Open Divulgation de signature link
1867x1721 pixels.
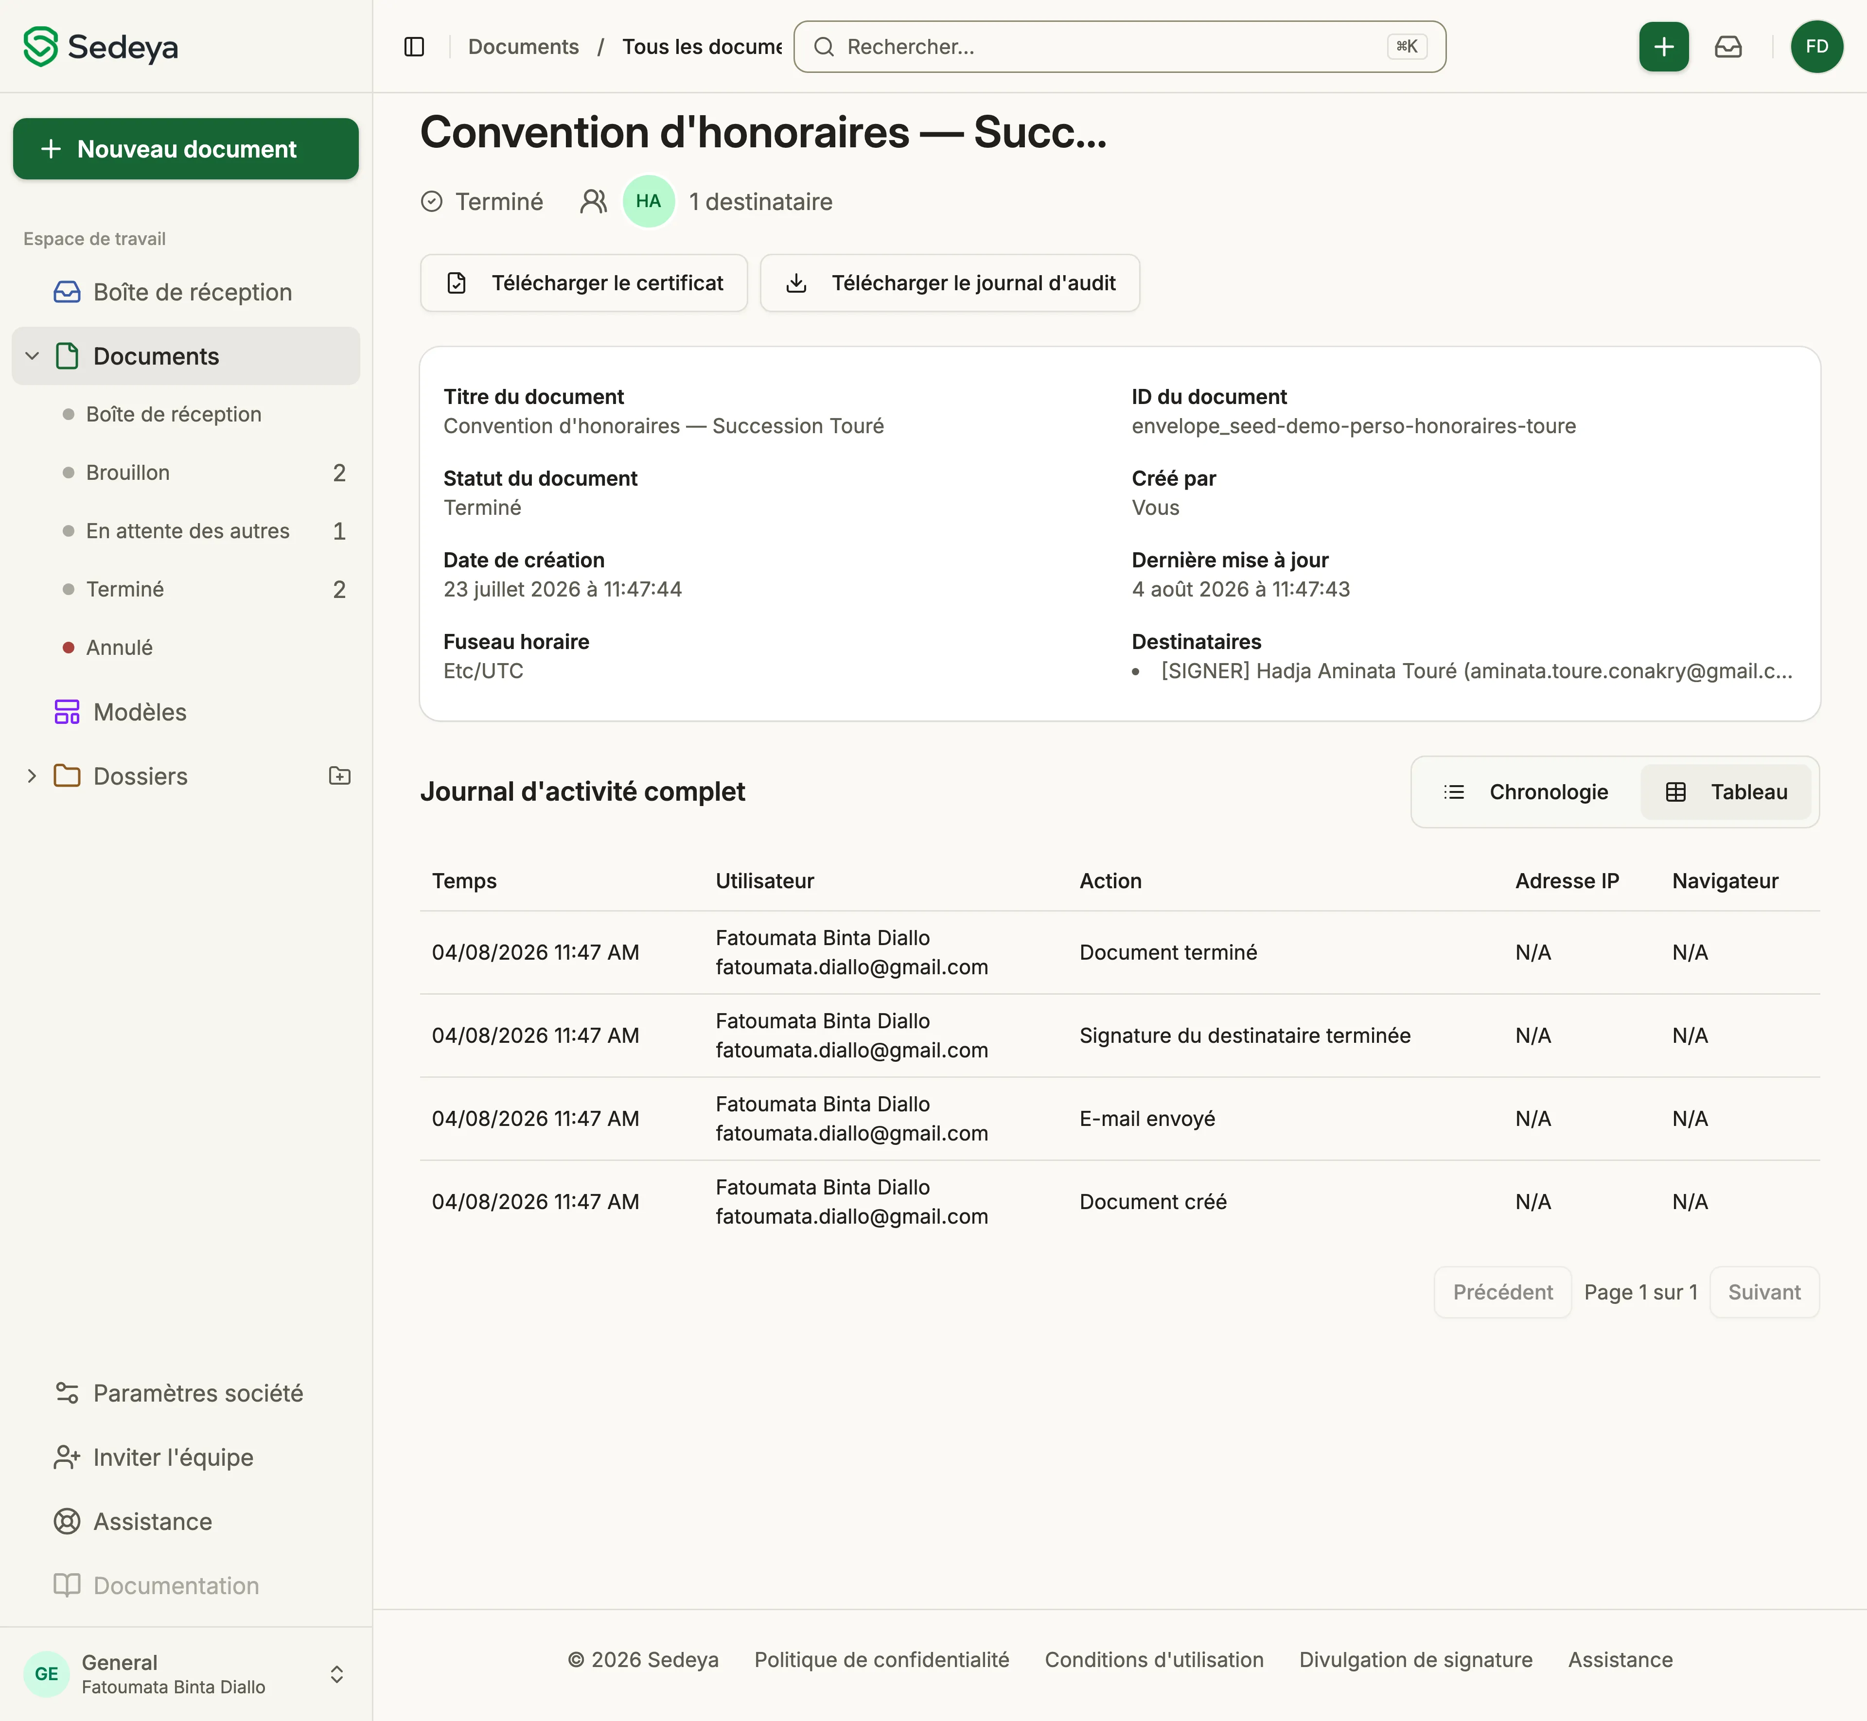pos(1415,1660)
